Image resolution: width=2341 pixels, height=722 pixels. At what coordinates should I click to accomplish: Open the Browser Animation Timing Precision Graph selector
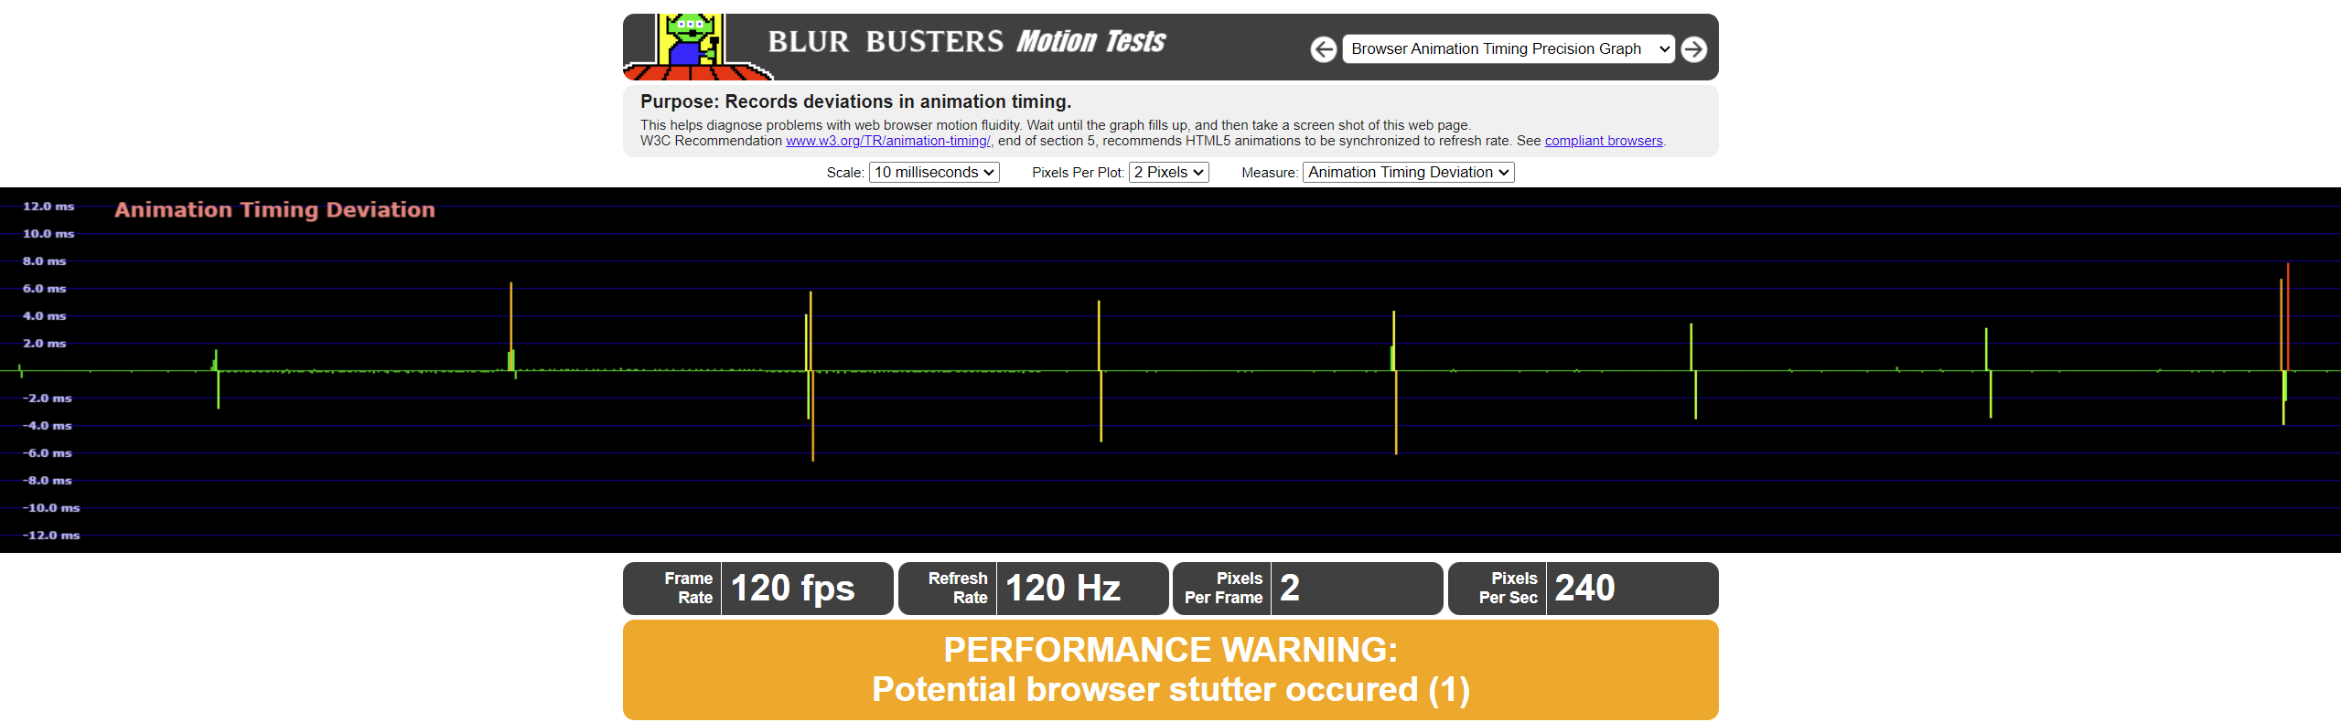tap(1508, 49)
